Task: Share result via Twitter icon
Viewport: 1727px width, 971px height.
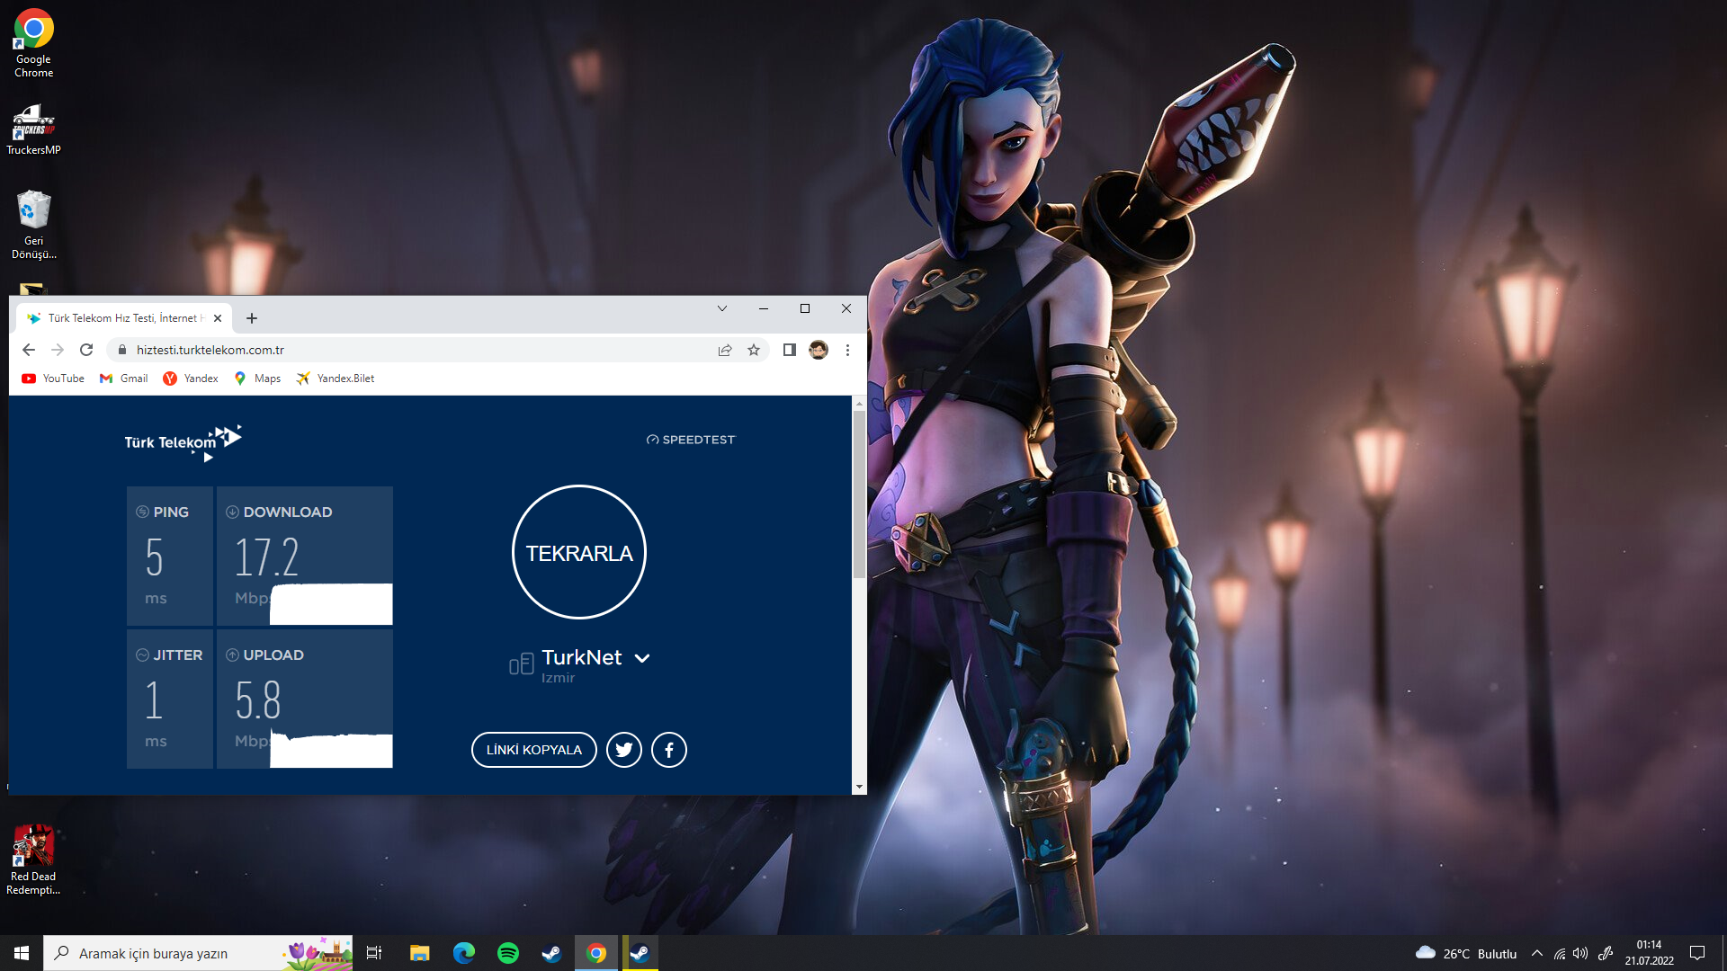Action: point(623,750)
